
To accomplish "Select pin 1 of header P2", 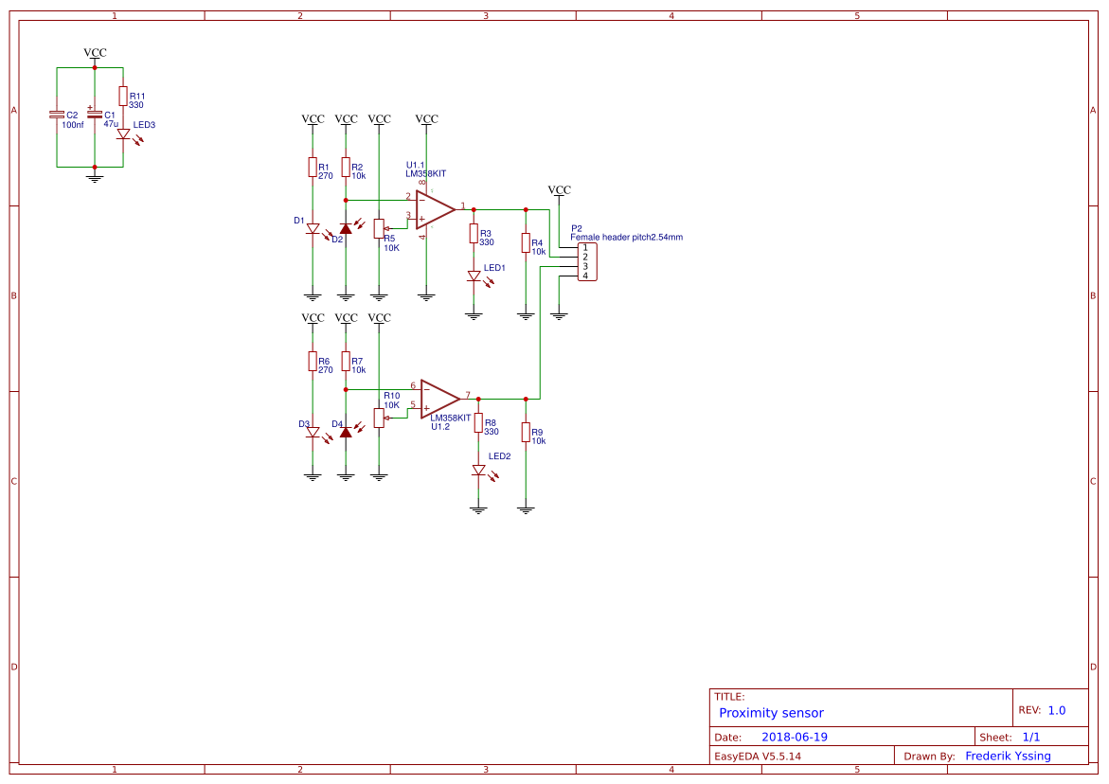I will (584, 247).
